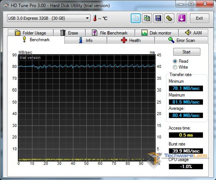Switch to the Folder Usage tab
The height and width of the screenshot is (180, 216).
pyautogui.click(x=31, y=33)
